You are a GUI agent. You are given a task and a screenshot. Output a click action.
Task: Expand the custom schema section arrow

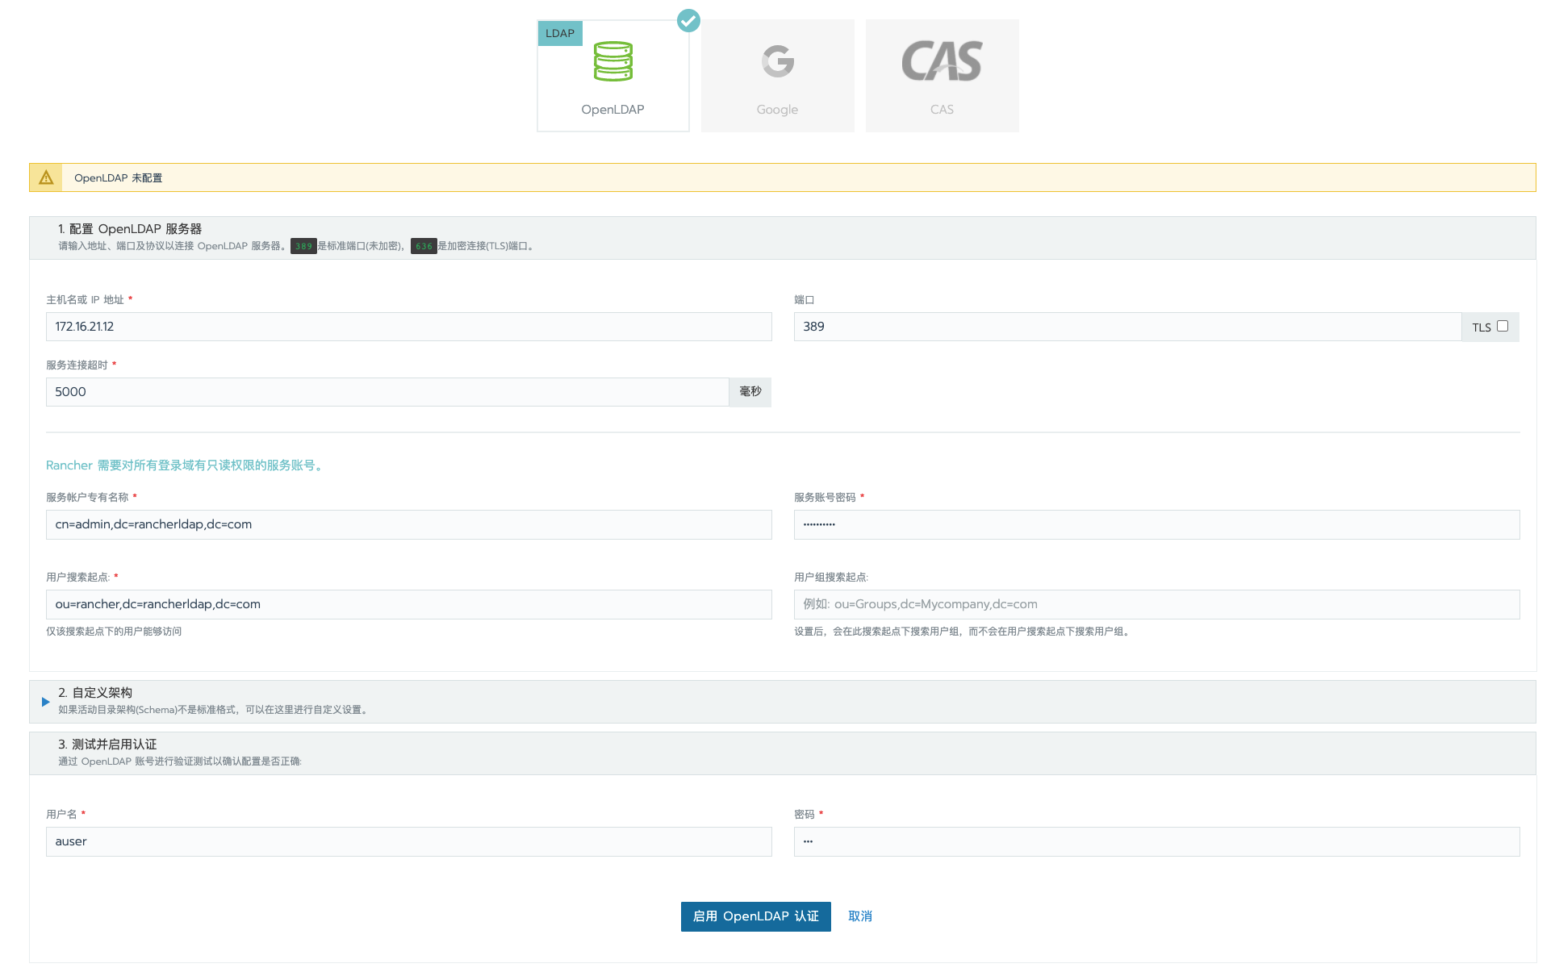[x=45, y=702]
